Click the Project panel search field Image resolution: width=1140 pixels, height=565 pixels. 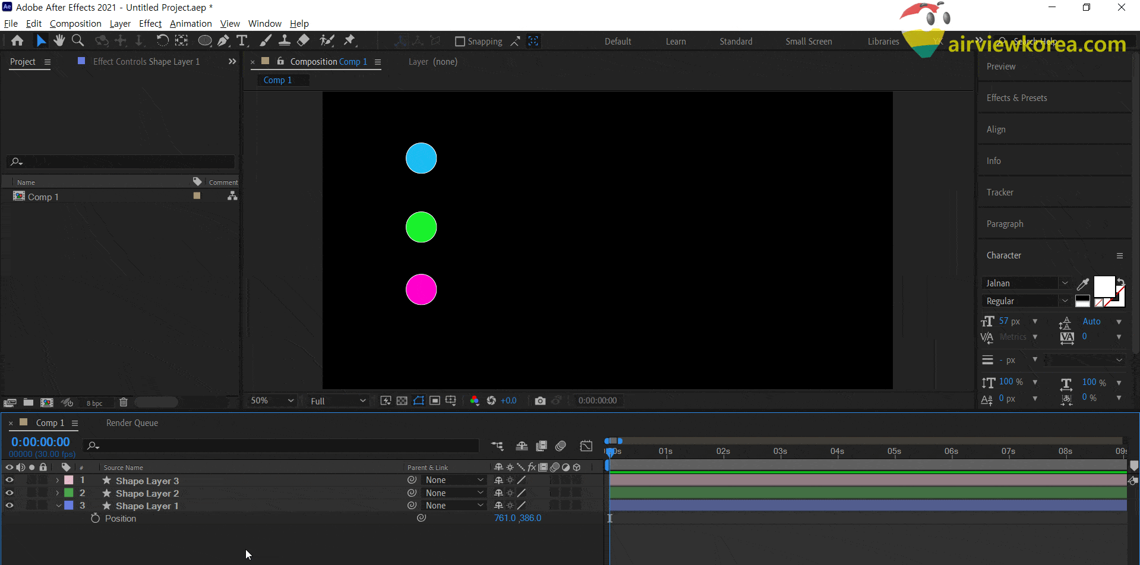coord(121,162)
